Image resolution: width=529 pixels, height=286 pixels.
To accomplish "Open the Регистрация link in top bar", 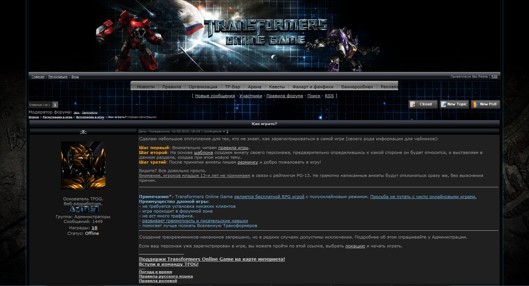I will [x=58, y=77].
